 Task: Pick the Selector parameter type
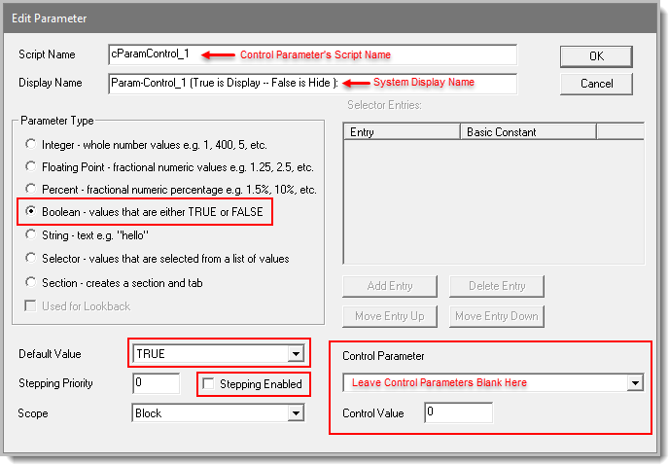[32, 258]
